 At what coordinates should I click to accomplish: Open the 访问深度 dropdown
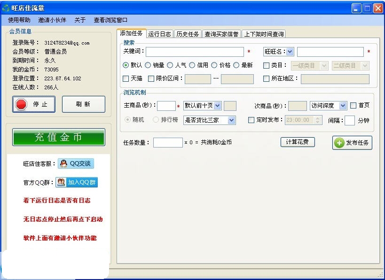(x=343, y=106)
